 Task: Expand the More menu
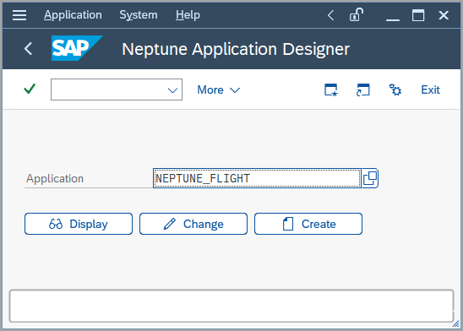click(219, 90)
